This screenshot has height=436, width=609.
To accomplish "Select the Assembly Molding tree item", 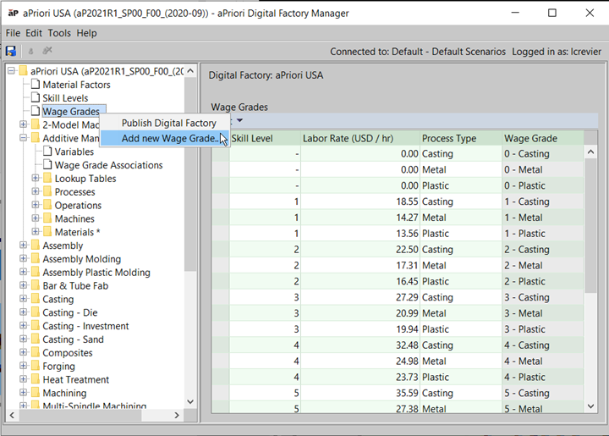I will coord(81,259).
